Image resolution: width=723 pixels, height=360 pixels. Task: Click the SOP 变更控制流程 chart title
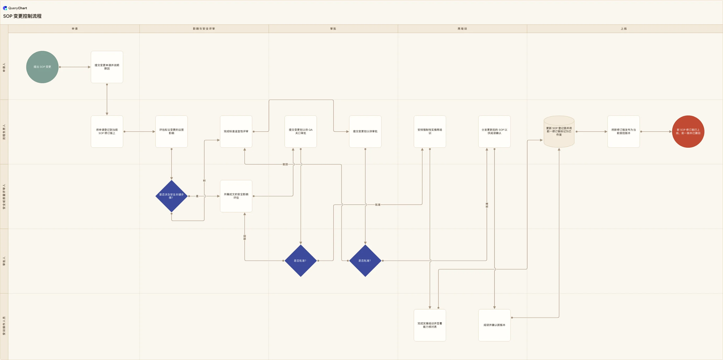22,16
